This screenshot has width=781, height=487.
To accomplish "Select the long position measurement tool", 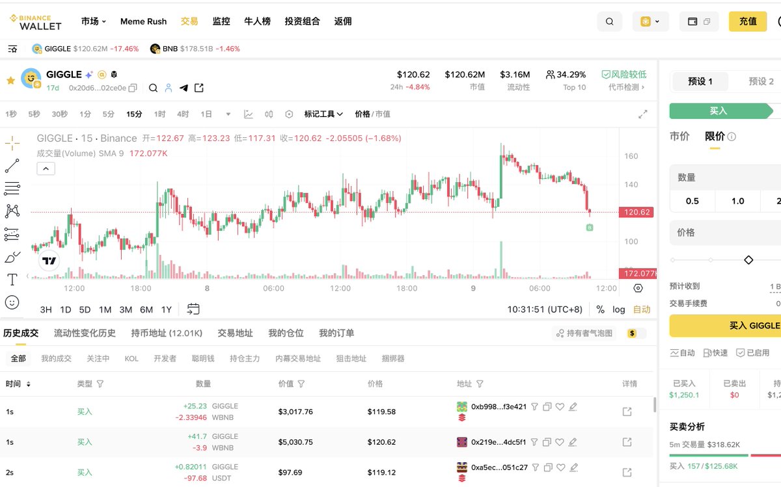I will coord(12,233).
